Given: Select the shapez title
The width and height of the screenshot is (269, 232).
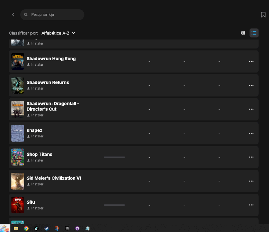Looking at the screenshot, I should tap(34, 130).
